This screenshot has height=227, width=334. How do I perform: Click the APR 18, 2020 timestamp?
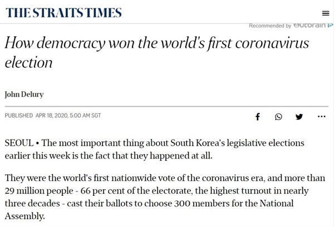coord(68,115)
